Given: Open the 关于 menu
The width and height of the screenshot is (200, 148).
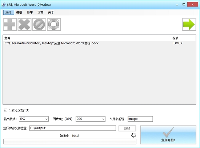Looking at the screenshot, I should pos(51,12).
